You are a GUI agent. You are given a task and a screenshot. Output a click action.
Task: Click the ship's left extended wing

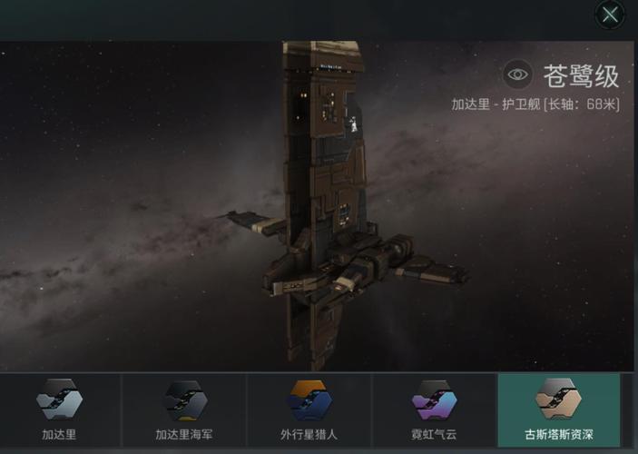point(255,222)
